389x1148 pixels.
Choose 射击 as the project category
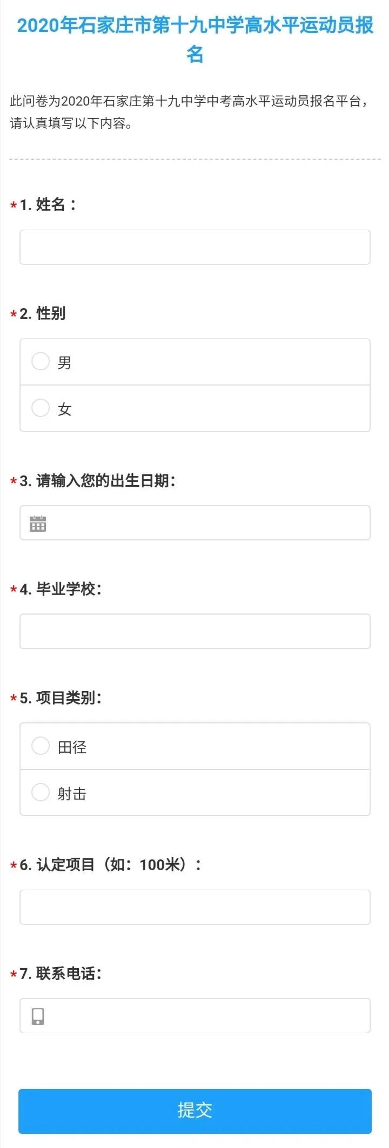(x=41, y=792)
